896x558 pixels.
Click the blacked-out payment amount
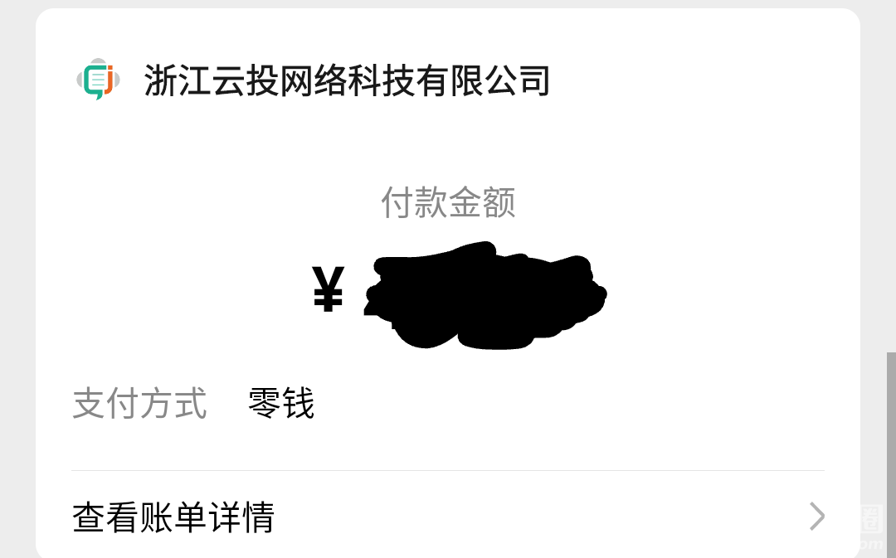tap(485, 294)
